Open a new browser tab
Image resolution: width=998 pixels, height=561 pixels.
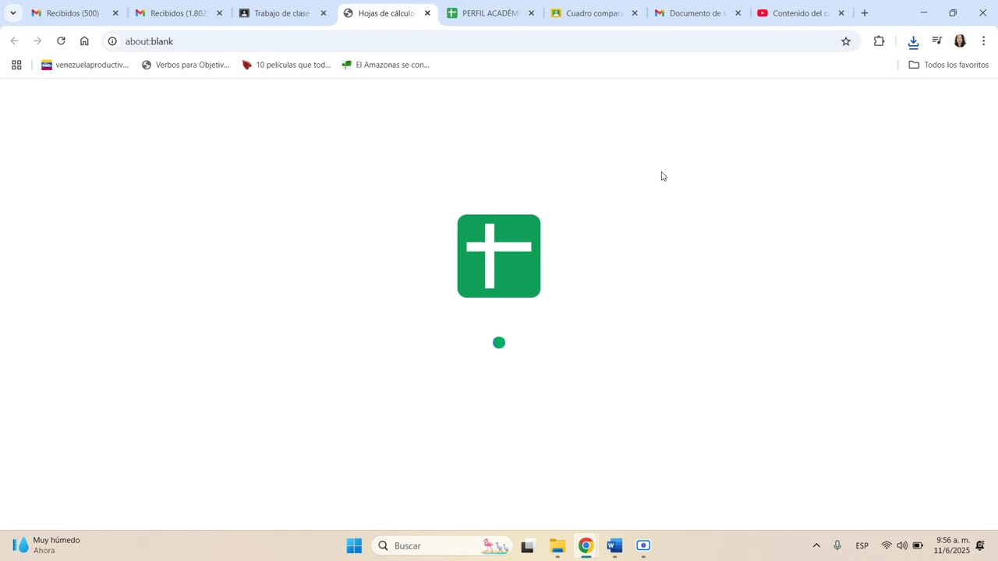click(864, 13)
